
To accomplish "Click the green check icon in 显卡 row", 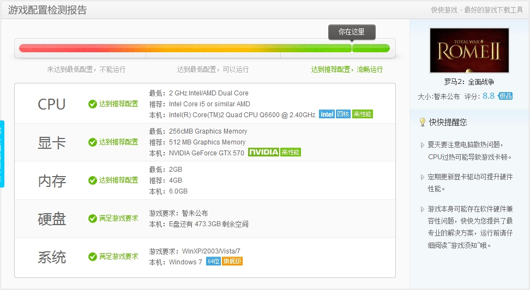I will (93, 142).
